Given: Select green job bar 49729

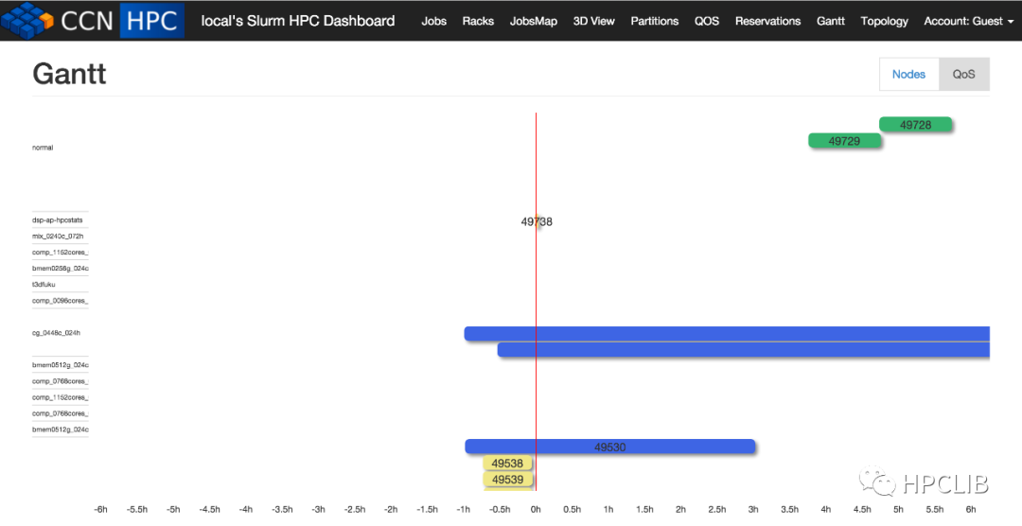Looking at the screenshot, I should [844, 141].
